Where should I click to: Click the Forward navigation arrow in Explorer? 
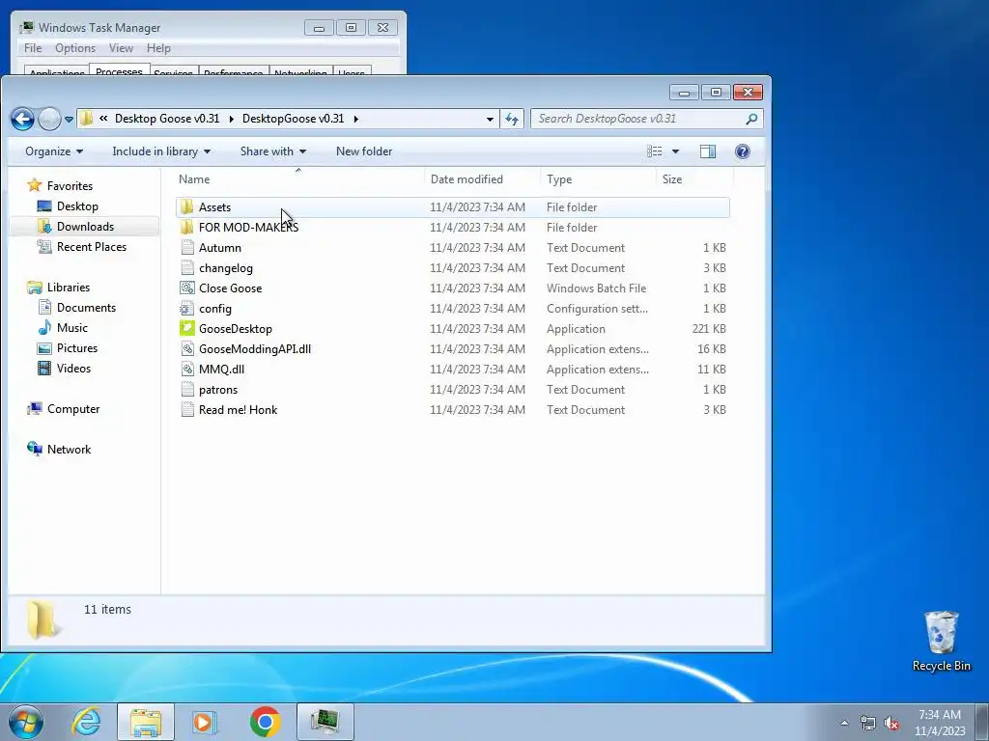50,119
